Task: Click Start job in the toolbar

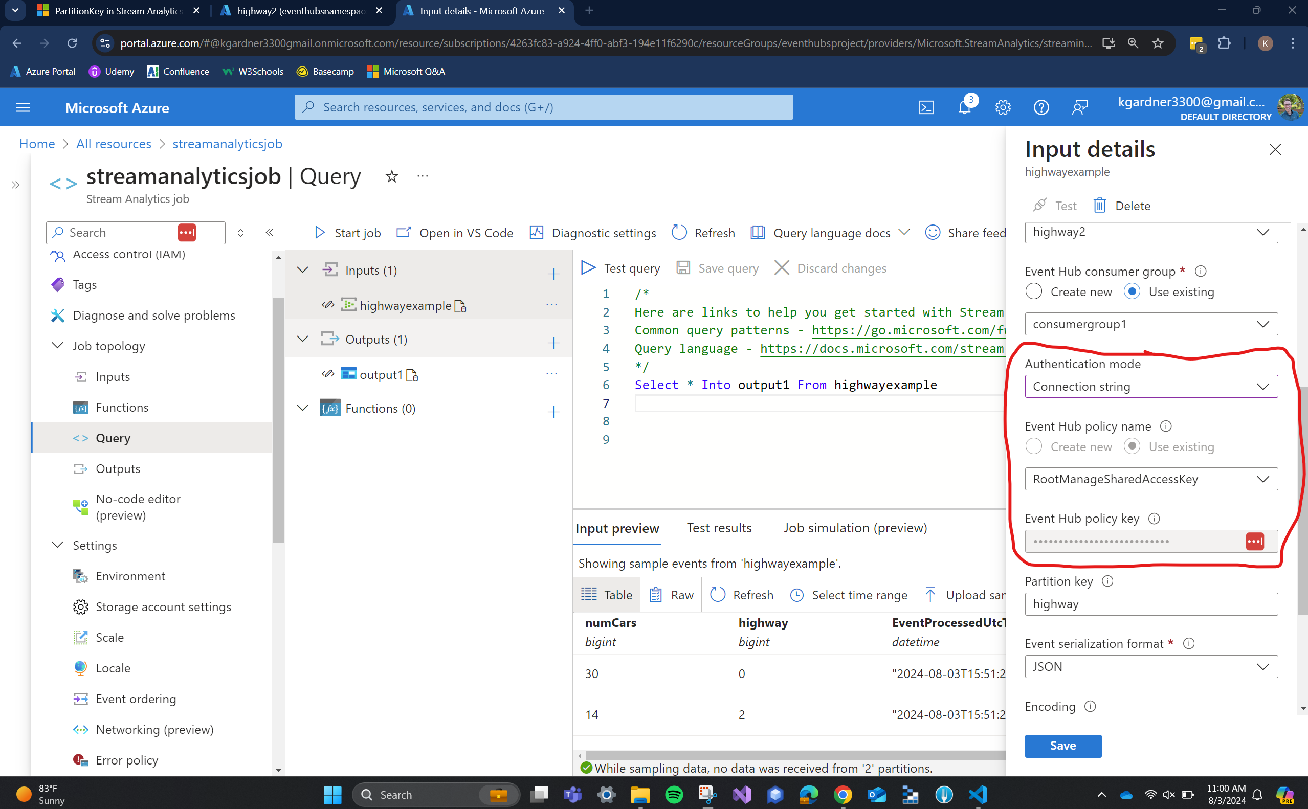Action: coord(347,233)
